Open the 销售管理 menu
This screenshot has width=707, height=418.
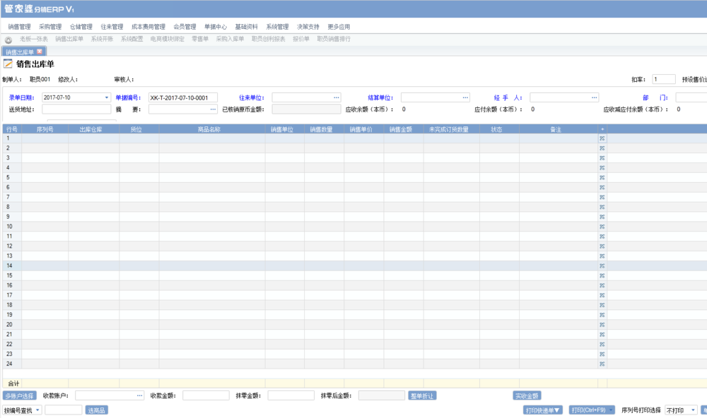click(x=19, y=27)
